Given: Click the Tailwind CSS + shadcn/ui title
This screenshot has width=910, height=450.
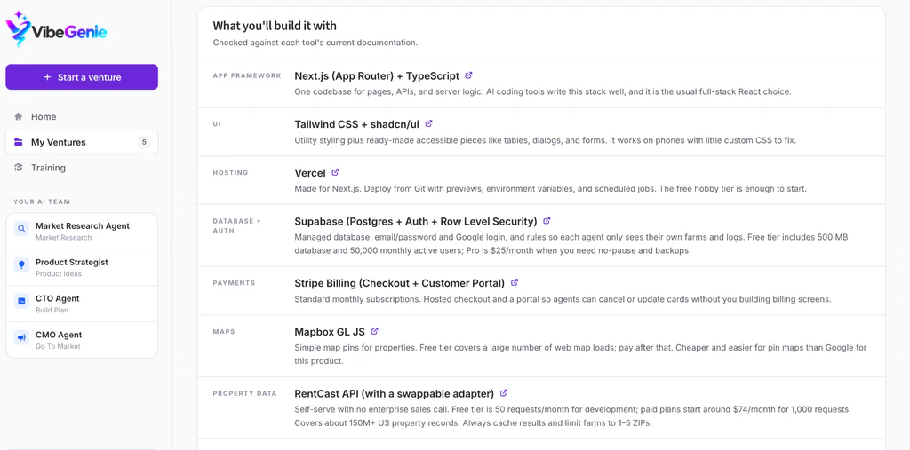Looking at the screenshot, I should click(357, 124).
